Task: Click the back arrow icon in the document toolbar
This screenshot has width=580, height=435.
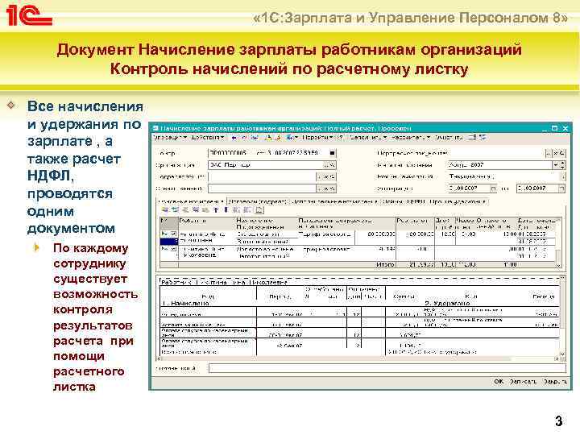Action: [234, 138]
